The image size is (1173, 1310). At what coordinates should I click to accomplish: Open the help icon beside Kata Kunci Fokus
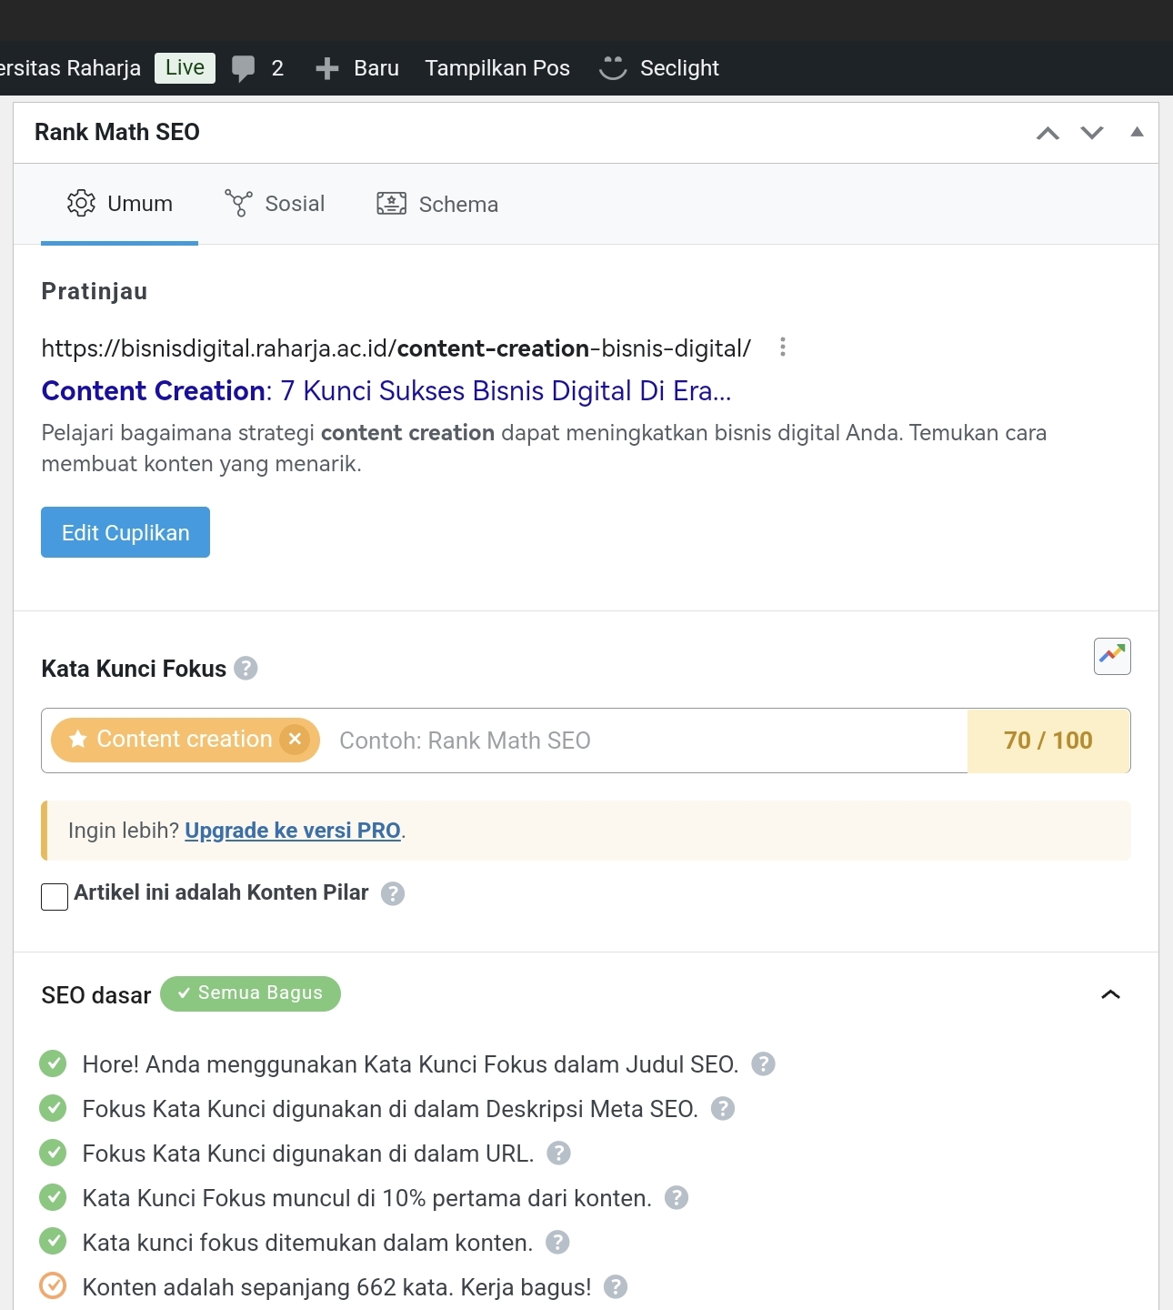(246, 669)
